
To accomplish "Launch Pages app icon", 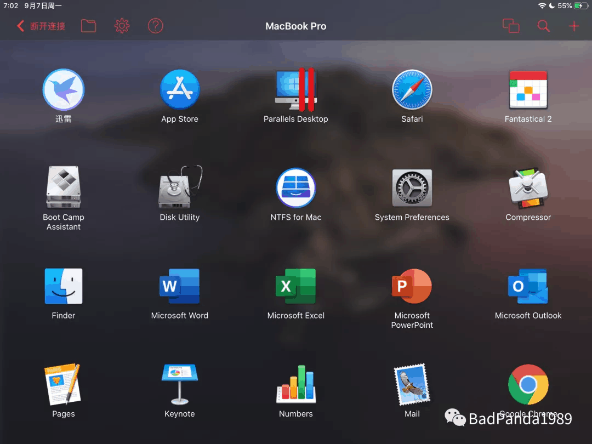I will (x=64, y=384).
